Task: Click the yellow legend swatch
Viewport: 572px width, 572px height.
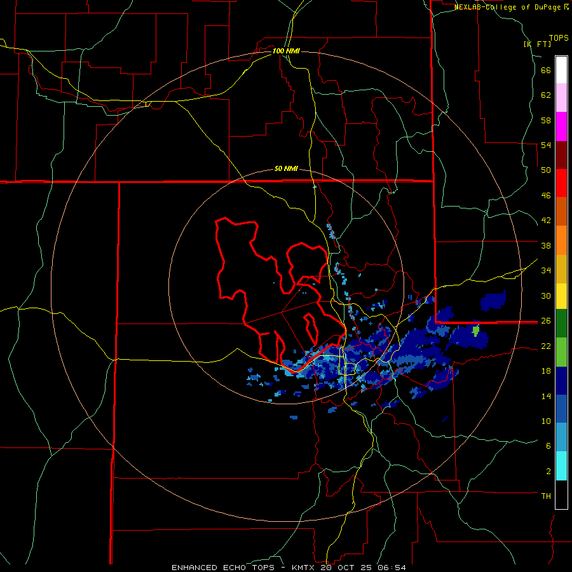Action: [x=561, y=296]
